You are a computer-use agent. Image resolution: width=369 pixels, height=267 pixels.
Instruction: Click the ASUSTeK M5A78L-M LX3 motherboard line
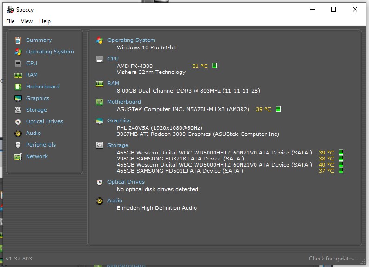183,109
